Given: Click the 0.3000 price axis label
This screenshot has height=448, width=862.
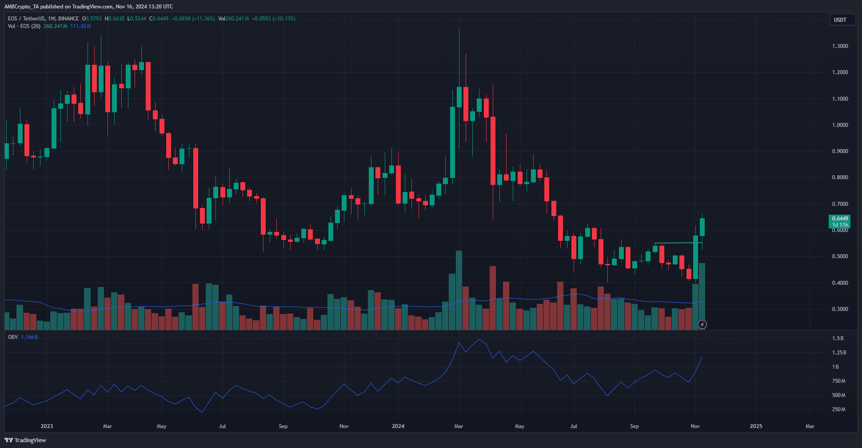Looking at the screenshot, I should [x=840, y=309].
